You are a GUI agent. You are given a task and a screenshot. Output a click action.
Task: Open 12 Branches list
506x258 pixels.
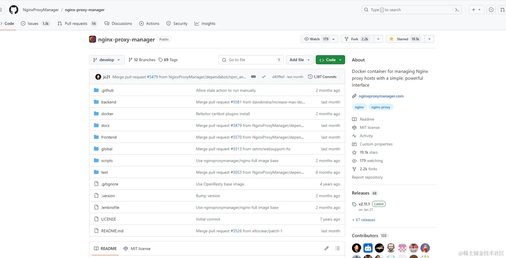coord(142,60)
